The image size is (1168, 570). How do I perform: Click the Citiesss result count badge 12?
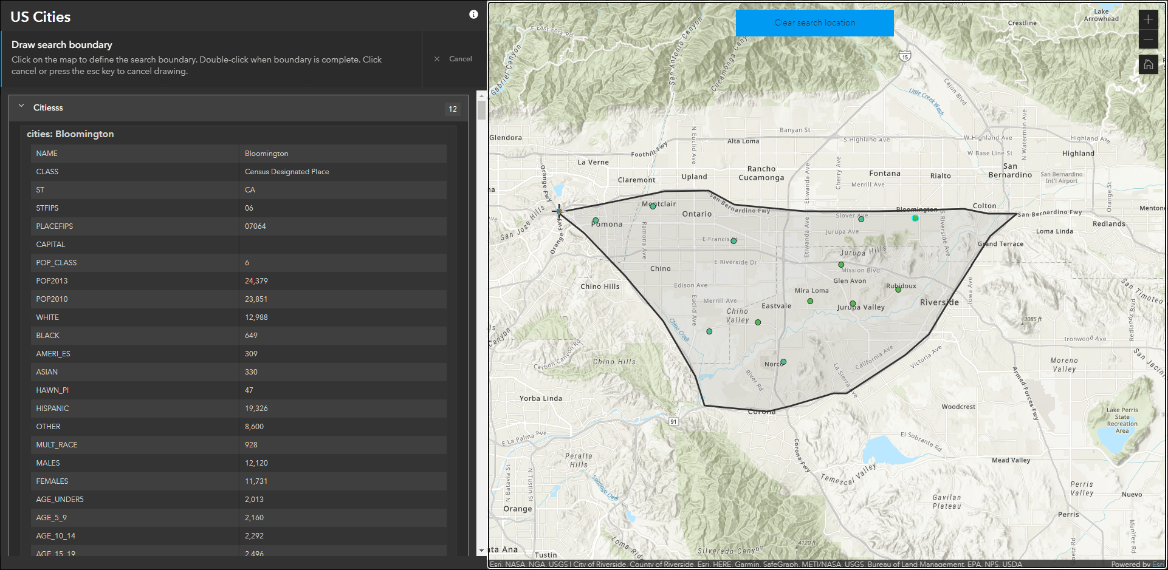(x=453, y=109)
